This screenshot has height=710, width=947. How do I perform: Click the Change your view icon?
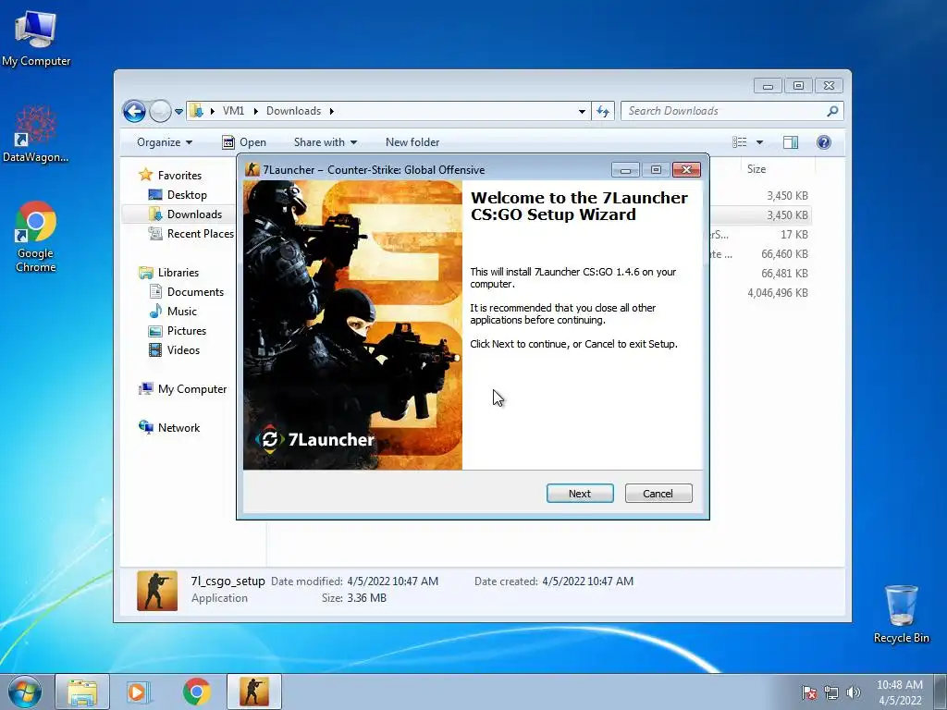pos(739,142)
